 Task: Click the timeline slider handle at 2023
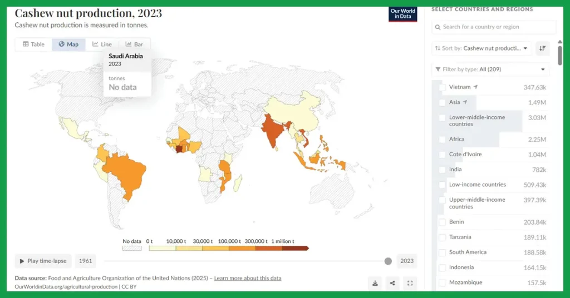click(x=388, y=261)
